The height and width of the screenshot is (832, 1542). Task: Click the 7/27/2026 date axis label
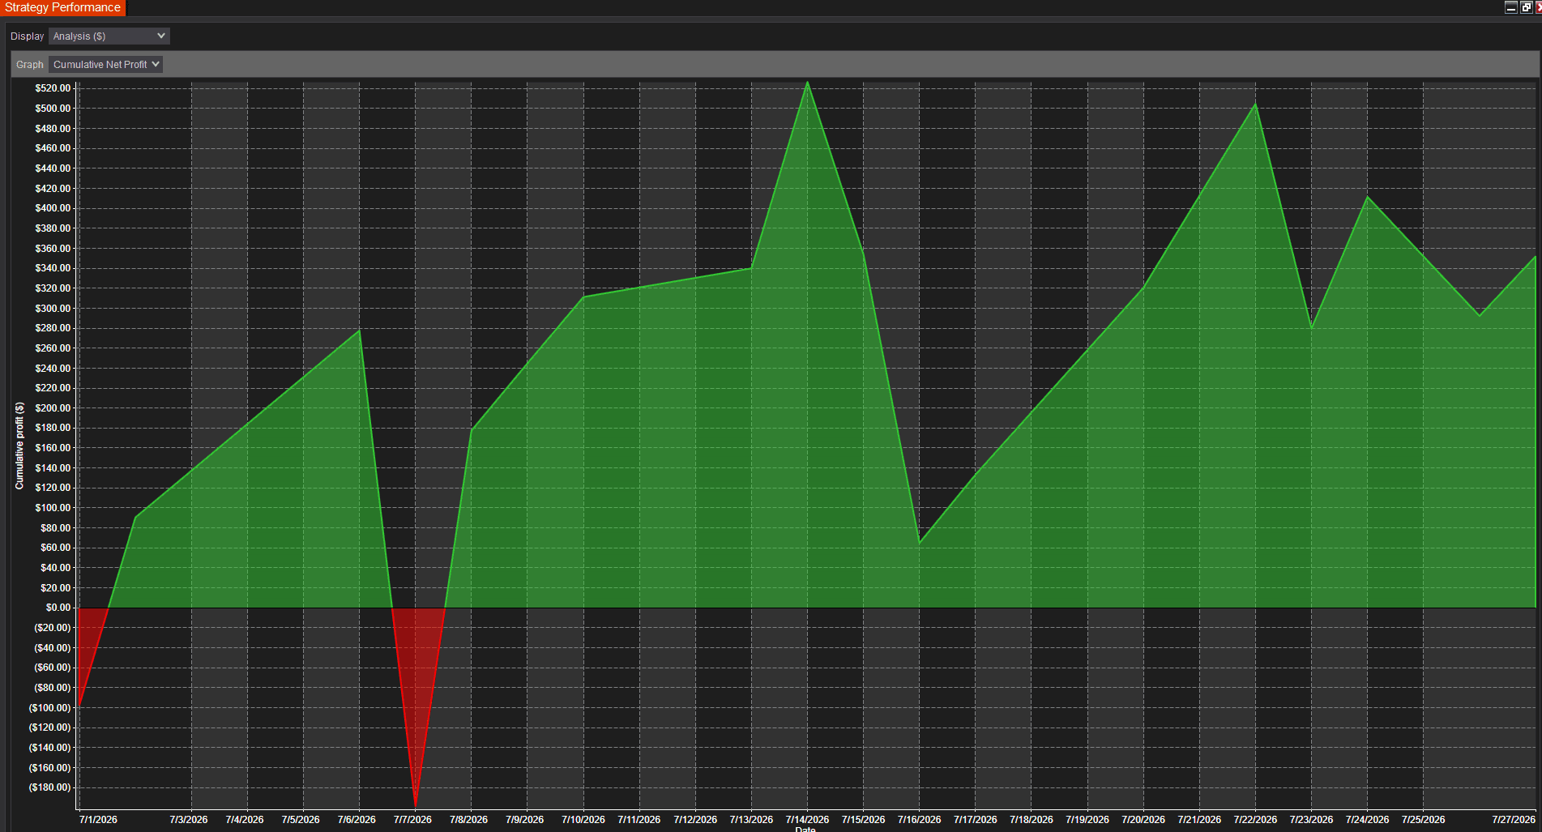coord(1514,820)
